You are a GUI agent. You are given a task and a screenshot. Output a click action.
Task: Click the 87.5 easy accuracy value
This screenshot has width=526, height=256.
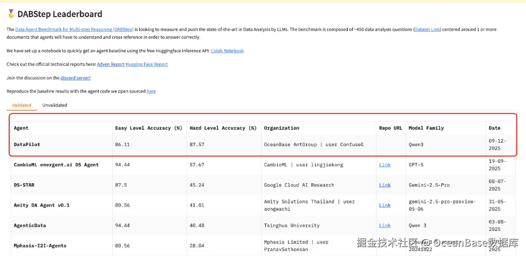click(x=121, y=185)
